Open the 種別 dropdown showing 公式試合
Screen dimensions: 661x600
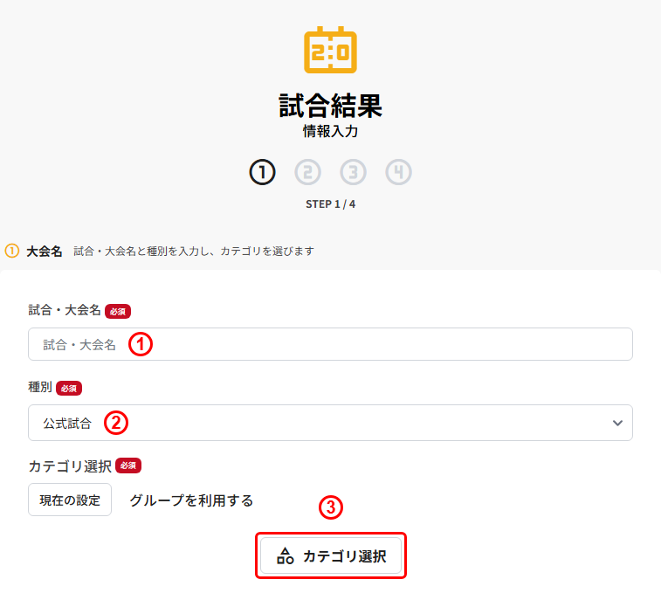pos(330,423)
